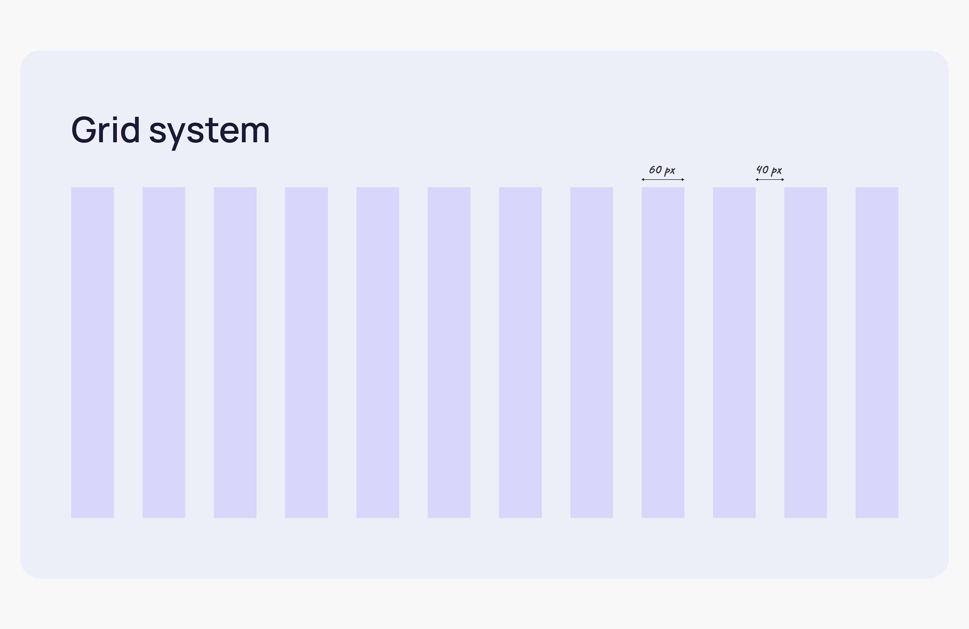Select the last grid column on the right
Screen dimensions: 969x629
[x=877, y=352]
